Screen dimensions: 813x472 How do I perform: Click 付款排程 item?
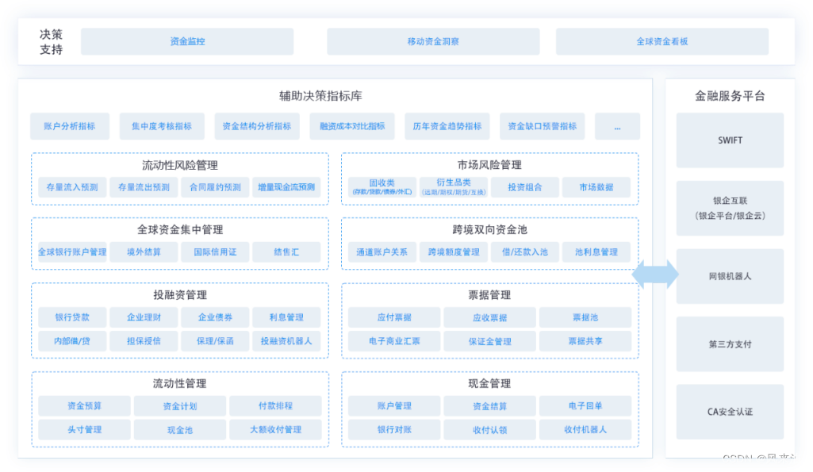tap(275, 406)
